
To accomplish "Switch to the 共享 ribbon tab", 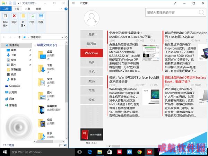I will coord(28,9).
